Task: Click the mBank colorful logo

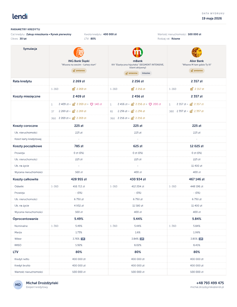Action: tap(138, 52)
